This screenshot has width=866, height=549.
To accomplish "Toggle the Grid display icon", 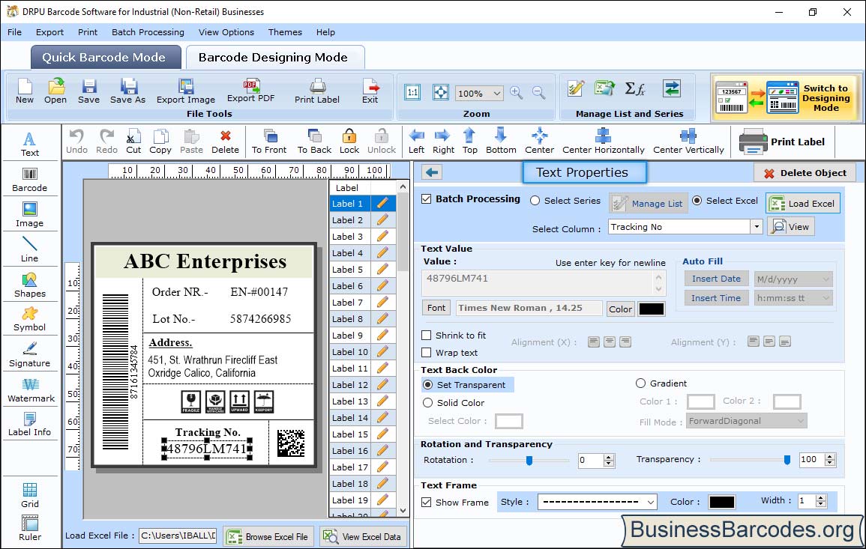I will [x=30, y=494].
